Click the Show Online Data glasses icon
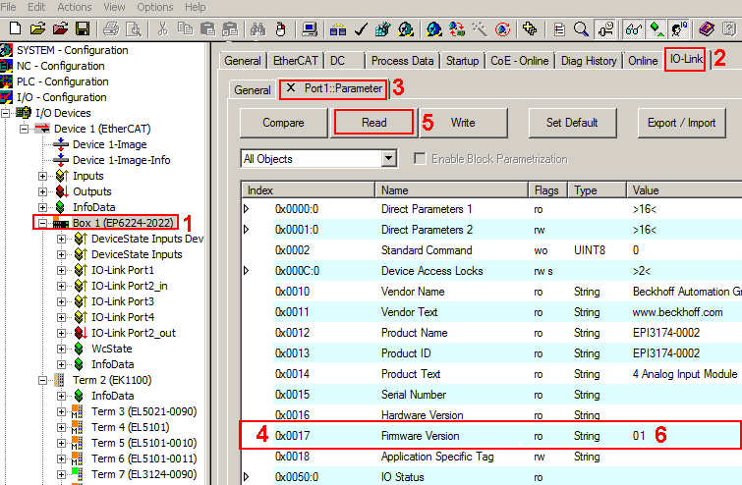The width and height of the screenshot is (742, 485). coord(634,29)
